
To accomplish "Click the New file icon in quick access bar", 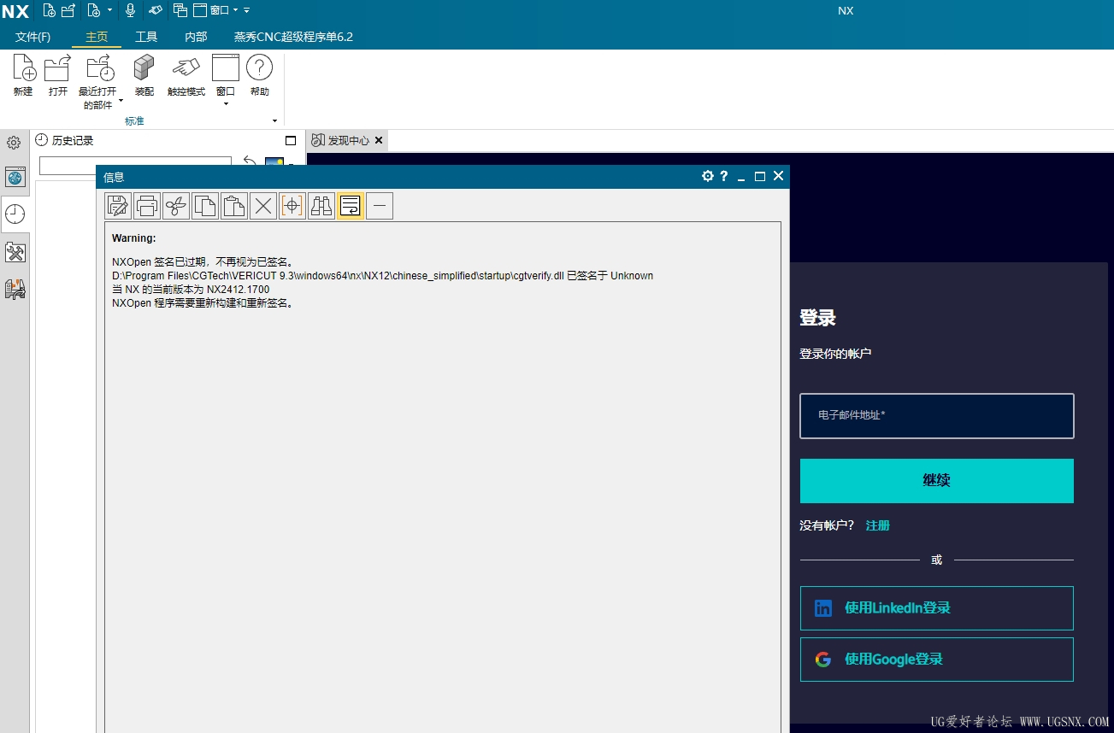I will pos(50,10).
